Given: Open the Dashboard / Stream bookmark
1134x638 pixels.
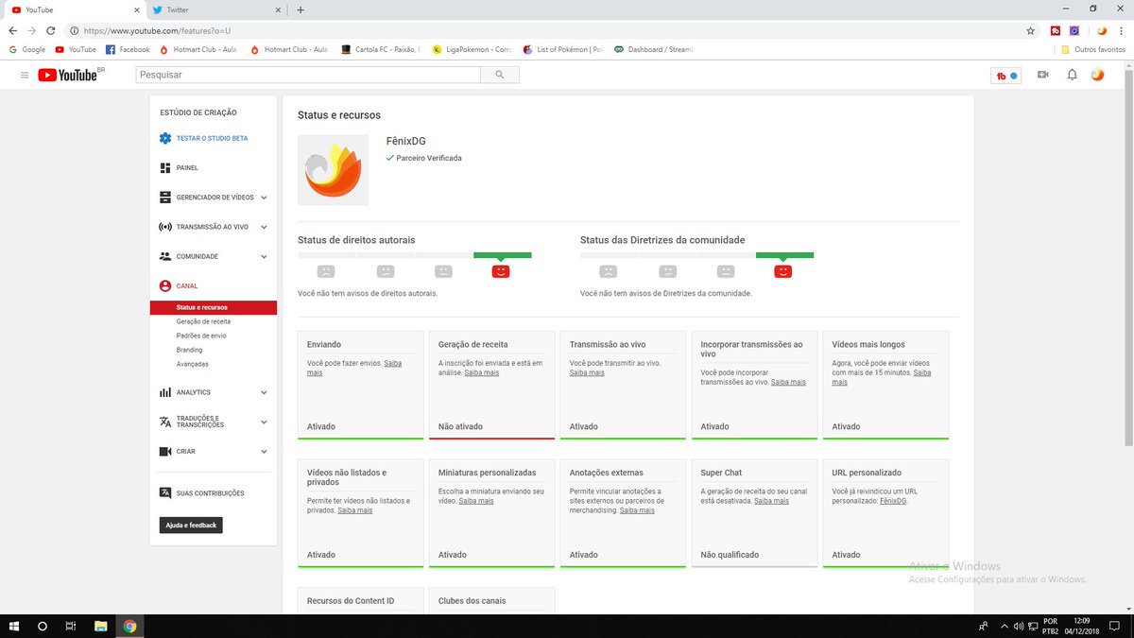Looking at the screenshot, I should 654,49.
